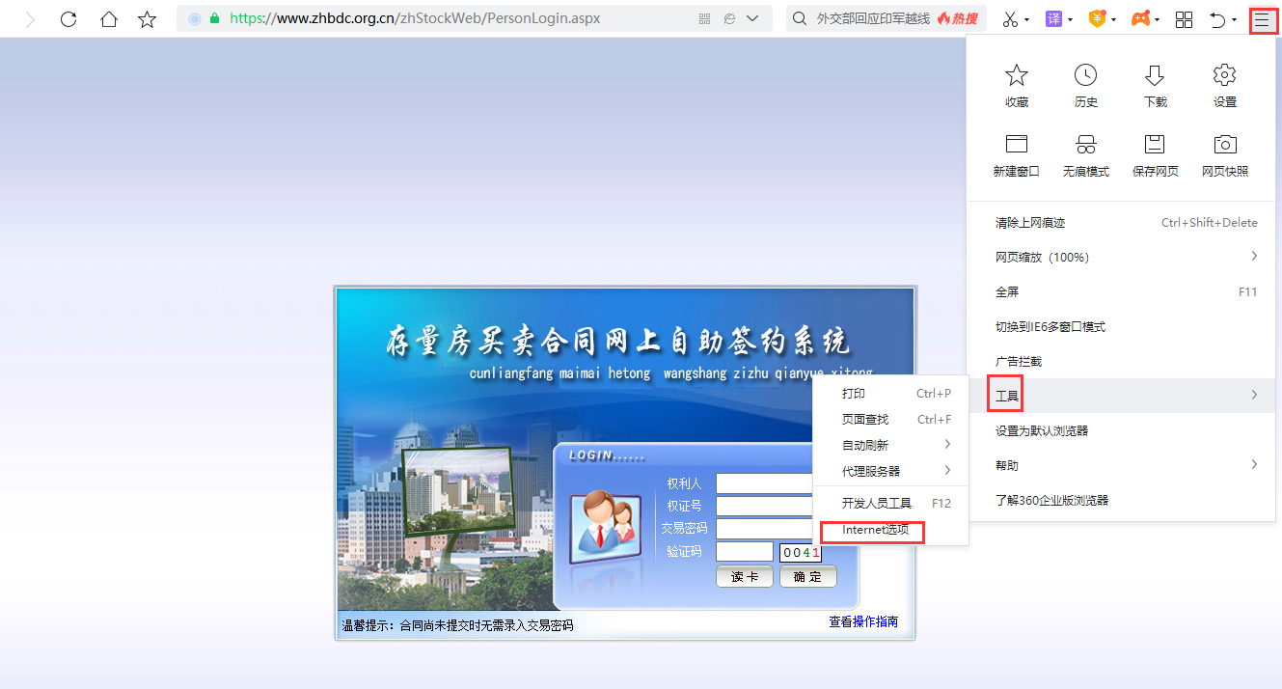This screenshot has width=1282, height=689.
Task: Open the address bar dropdown arrow
Action: [x=752, y=18]
